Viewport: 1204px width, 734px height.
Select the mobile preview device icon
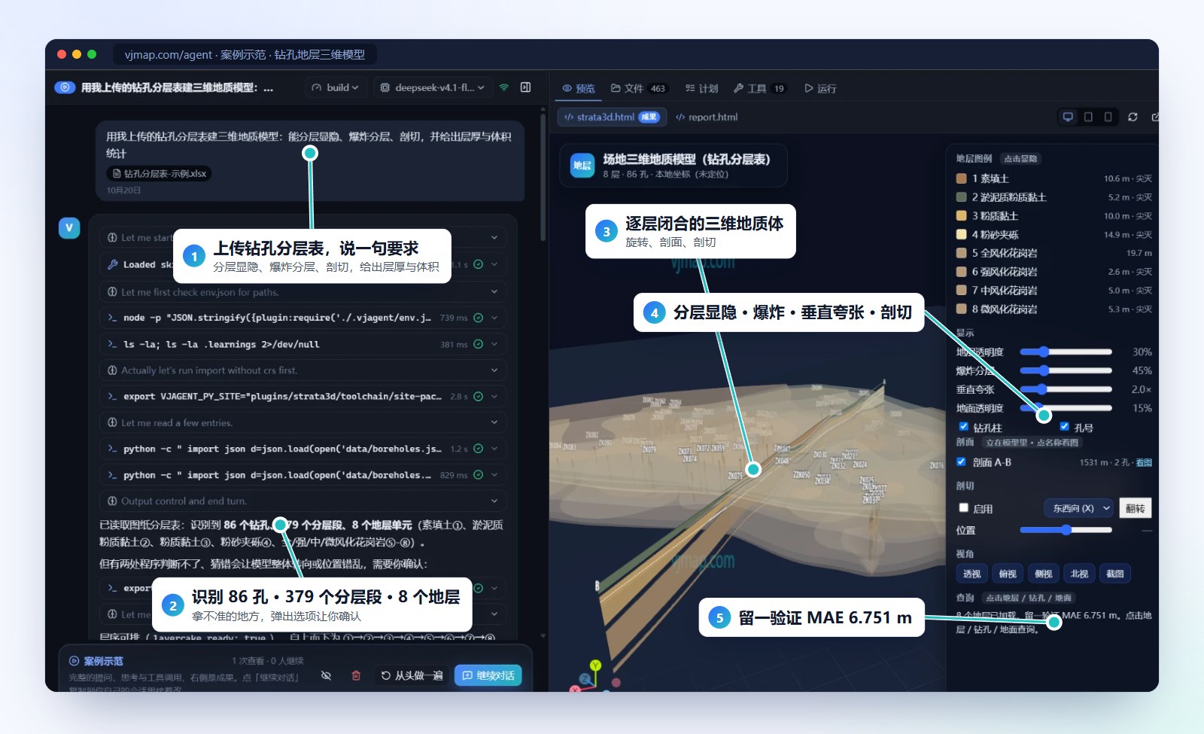(1108, 117)
